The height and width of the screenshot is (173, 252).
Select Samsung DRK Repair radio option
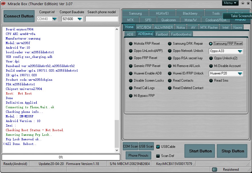(169, 44)
